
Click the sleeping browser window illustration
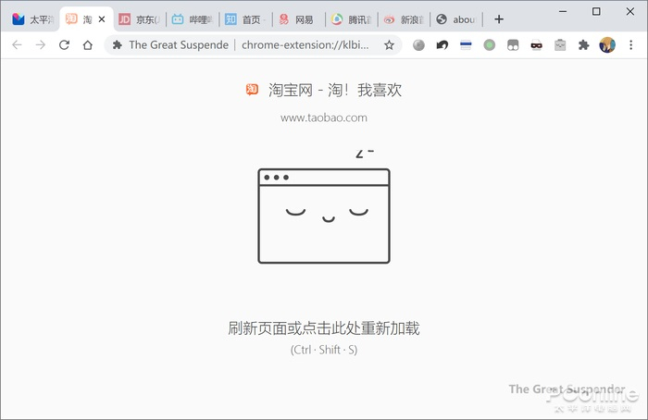click(x=324, y=207)
